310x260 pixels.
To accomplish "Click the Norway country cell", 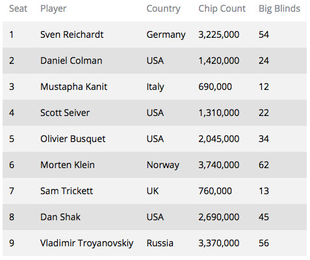I will pyautogui.click(x=163, y=166).
